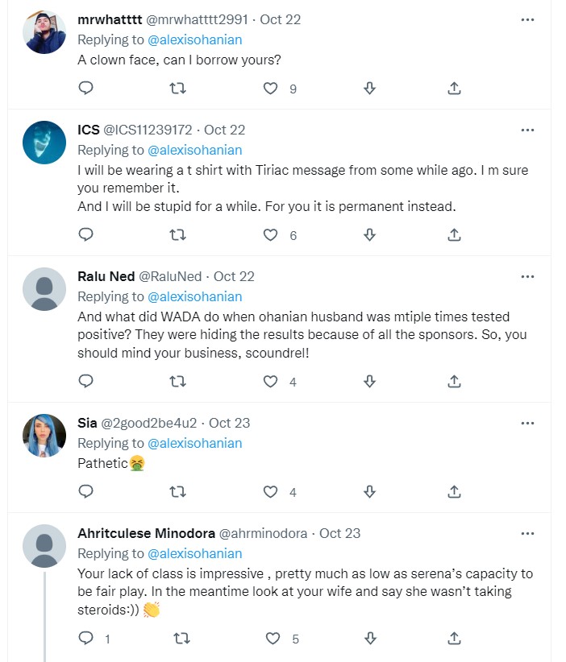Like the tweet from ICS
This screenshot has width=566, height=662.
click(271, 235)
